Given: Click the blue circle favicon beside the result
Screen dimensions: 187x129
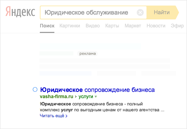Looking at the screenshot, I should [x=35, y=89].
